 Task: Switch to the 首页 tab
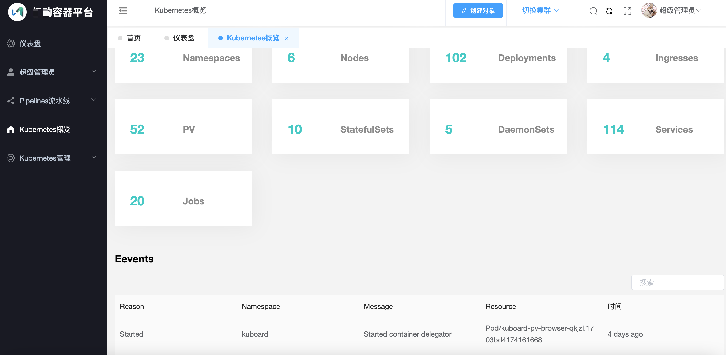click(x=133, y=38)
